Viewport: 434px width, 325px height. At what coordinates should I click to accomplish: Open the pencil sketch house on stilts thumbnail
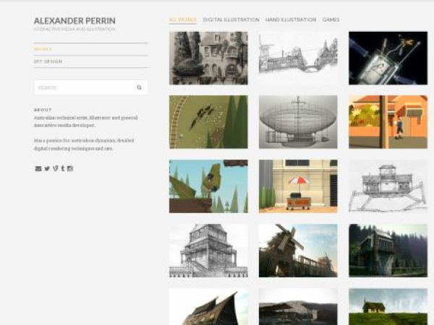pos(388,186)
